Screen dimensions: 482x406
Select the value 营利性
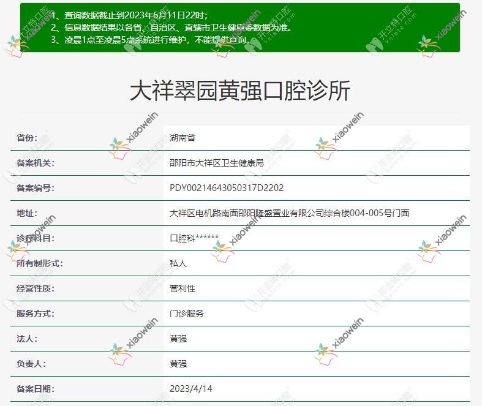point(183,288)
